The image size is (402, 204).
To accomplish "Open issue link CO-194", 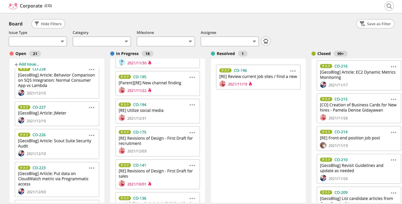I will pos(140,105).
